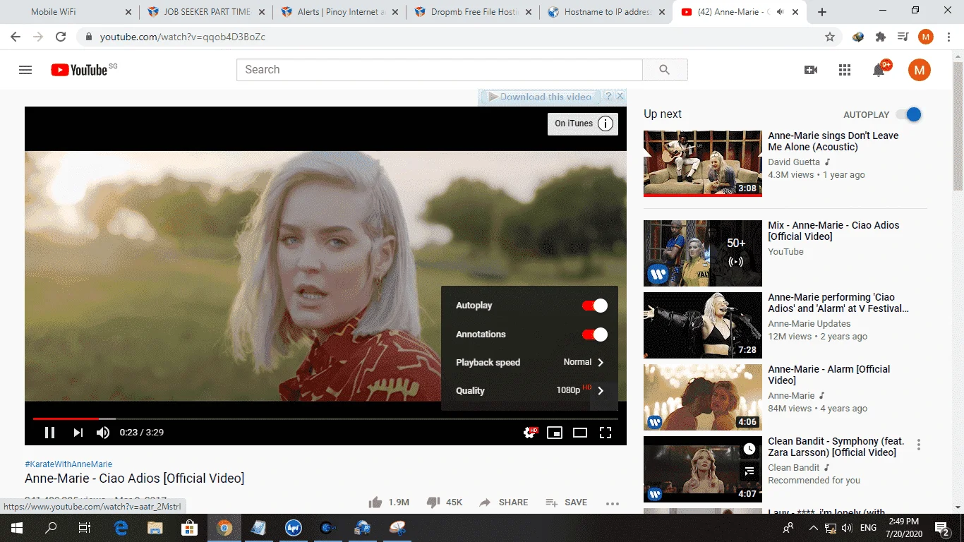Switch to the Alerts Pinoy Internet tab

pyautogui.click(x=339, y=12)
